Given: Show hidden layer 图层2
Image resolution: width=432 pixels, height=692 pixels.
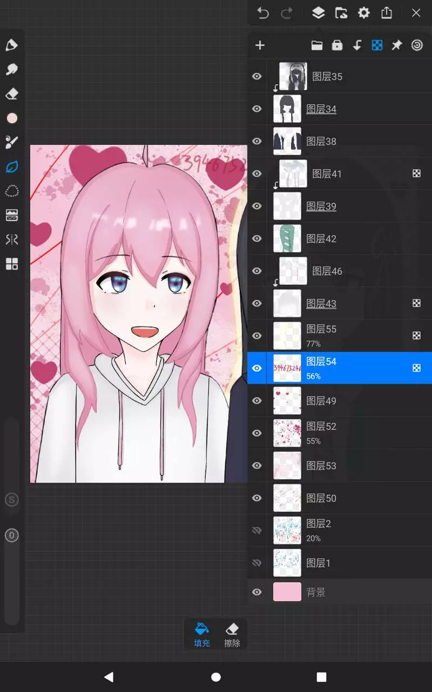Looking at the screenshot, I should pyautogui.click(x=257, y=530).
